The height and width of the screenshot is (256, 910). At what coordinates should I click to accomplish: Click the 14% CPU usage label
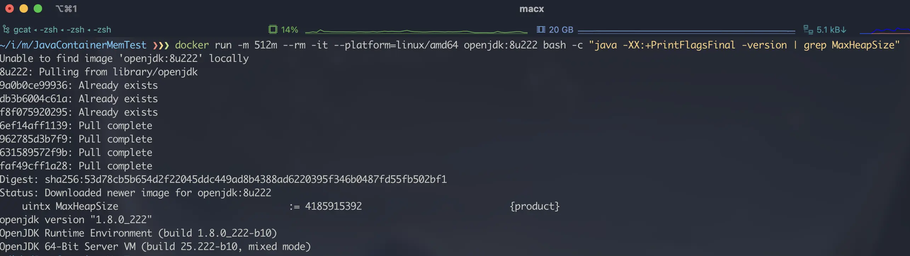289,30
